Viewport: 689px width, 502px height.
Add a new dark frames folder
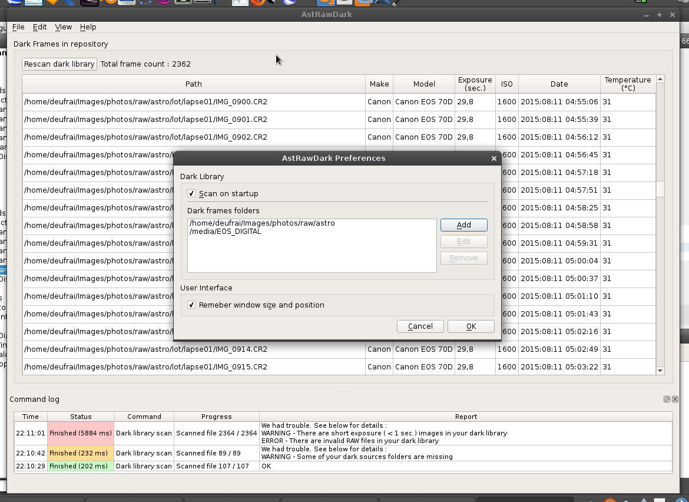pyautogui.click(x=463, y=224)
